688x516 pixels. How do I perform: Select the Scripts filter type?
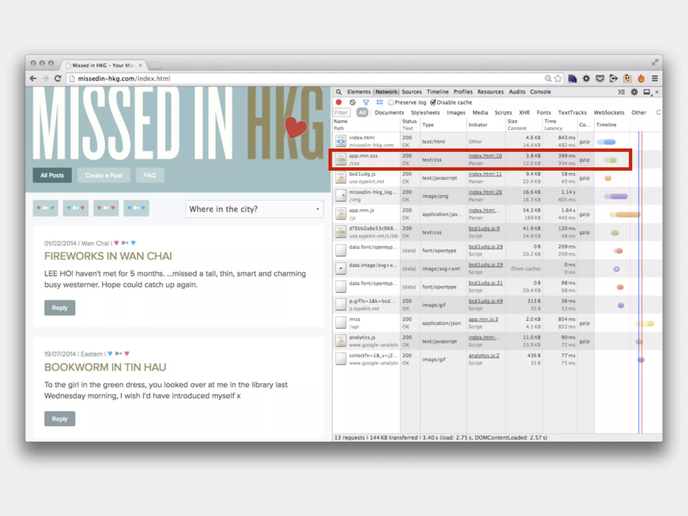[503, 113]
